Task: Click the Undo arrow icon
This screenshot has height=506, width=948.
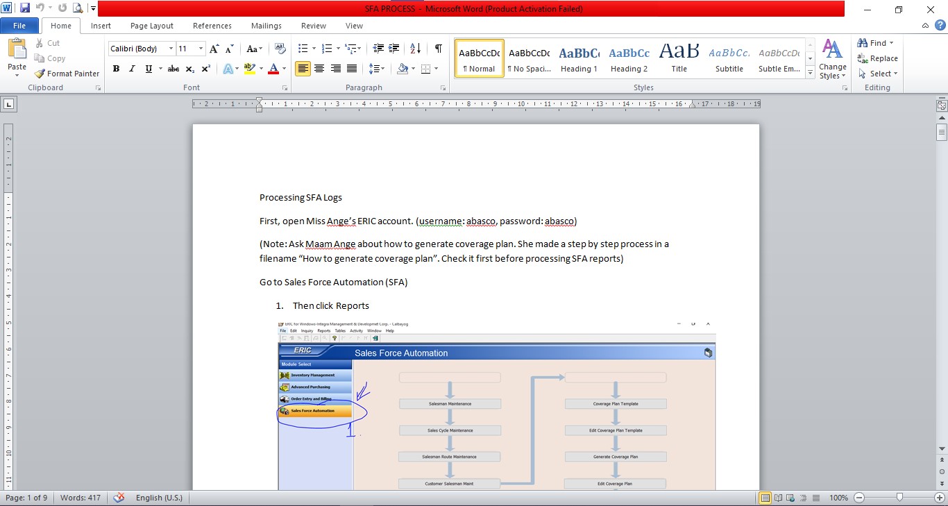Action: point(40,8)
